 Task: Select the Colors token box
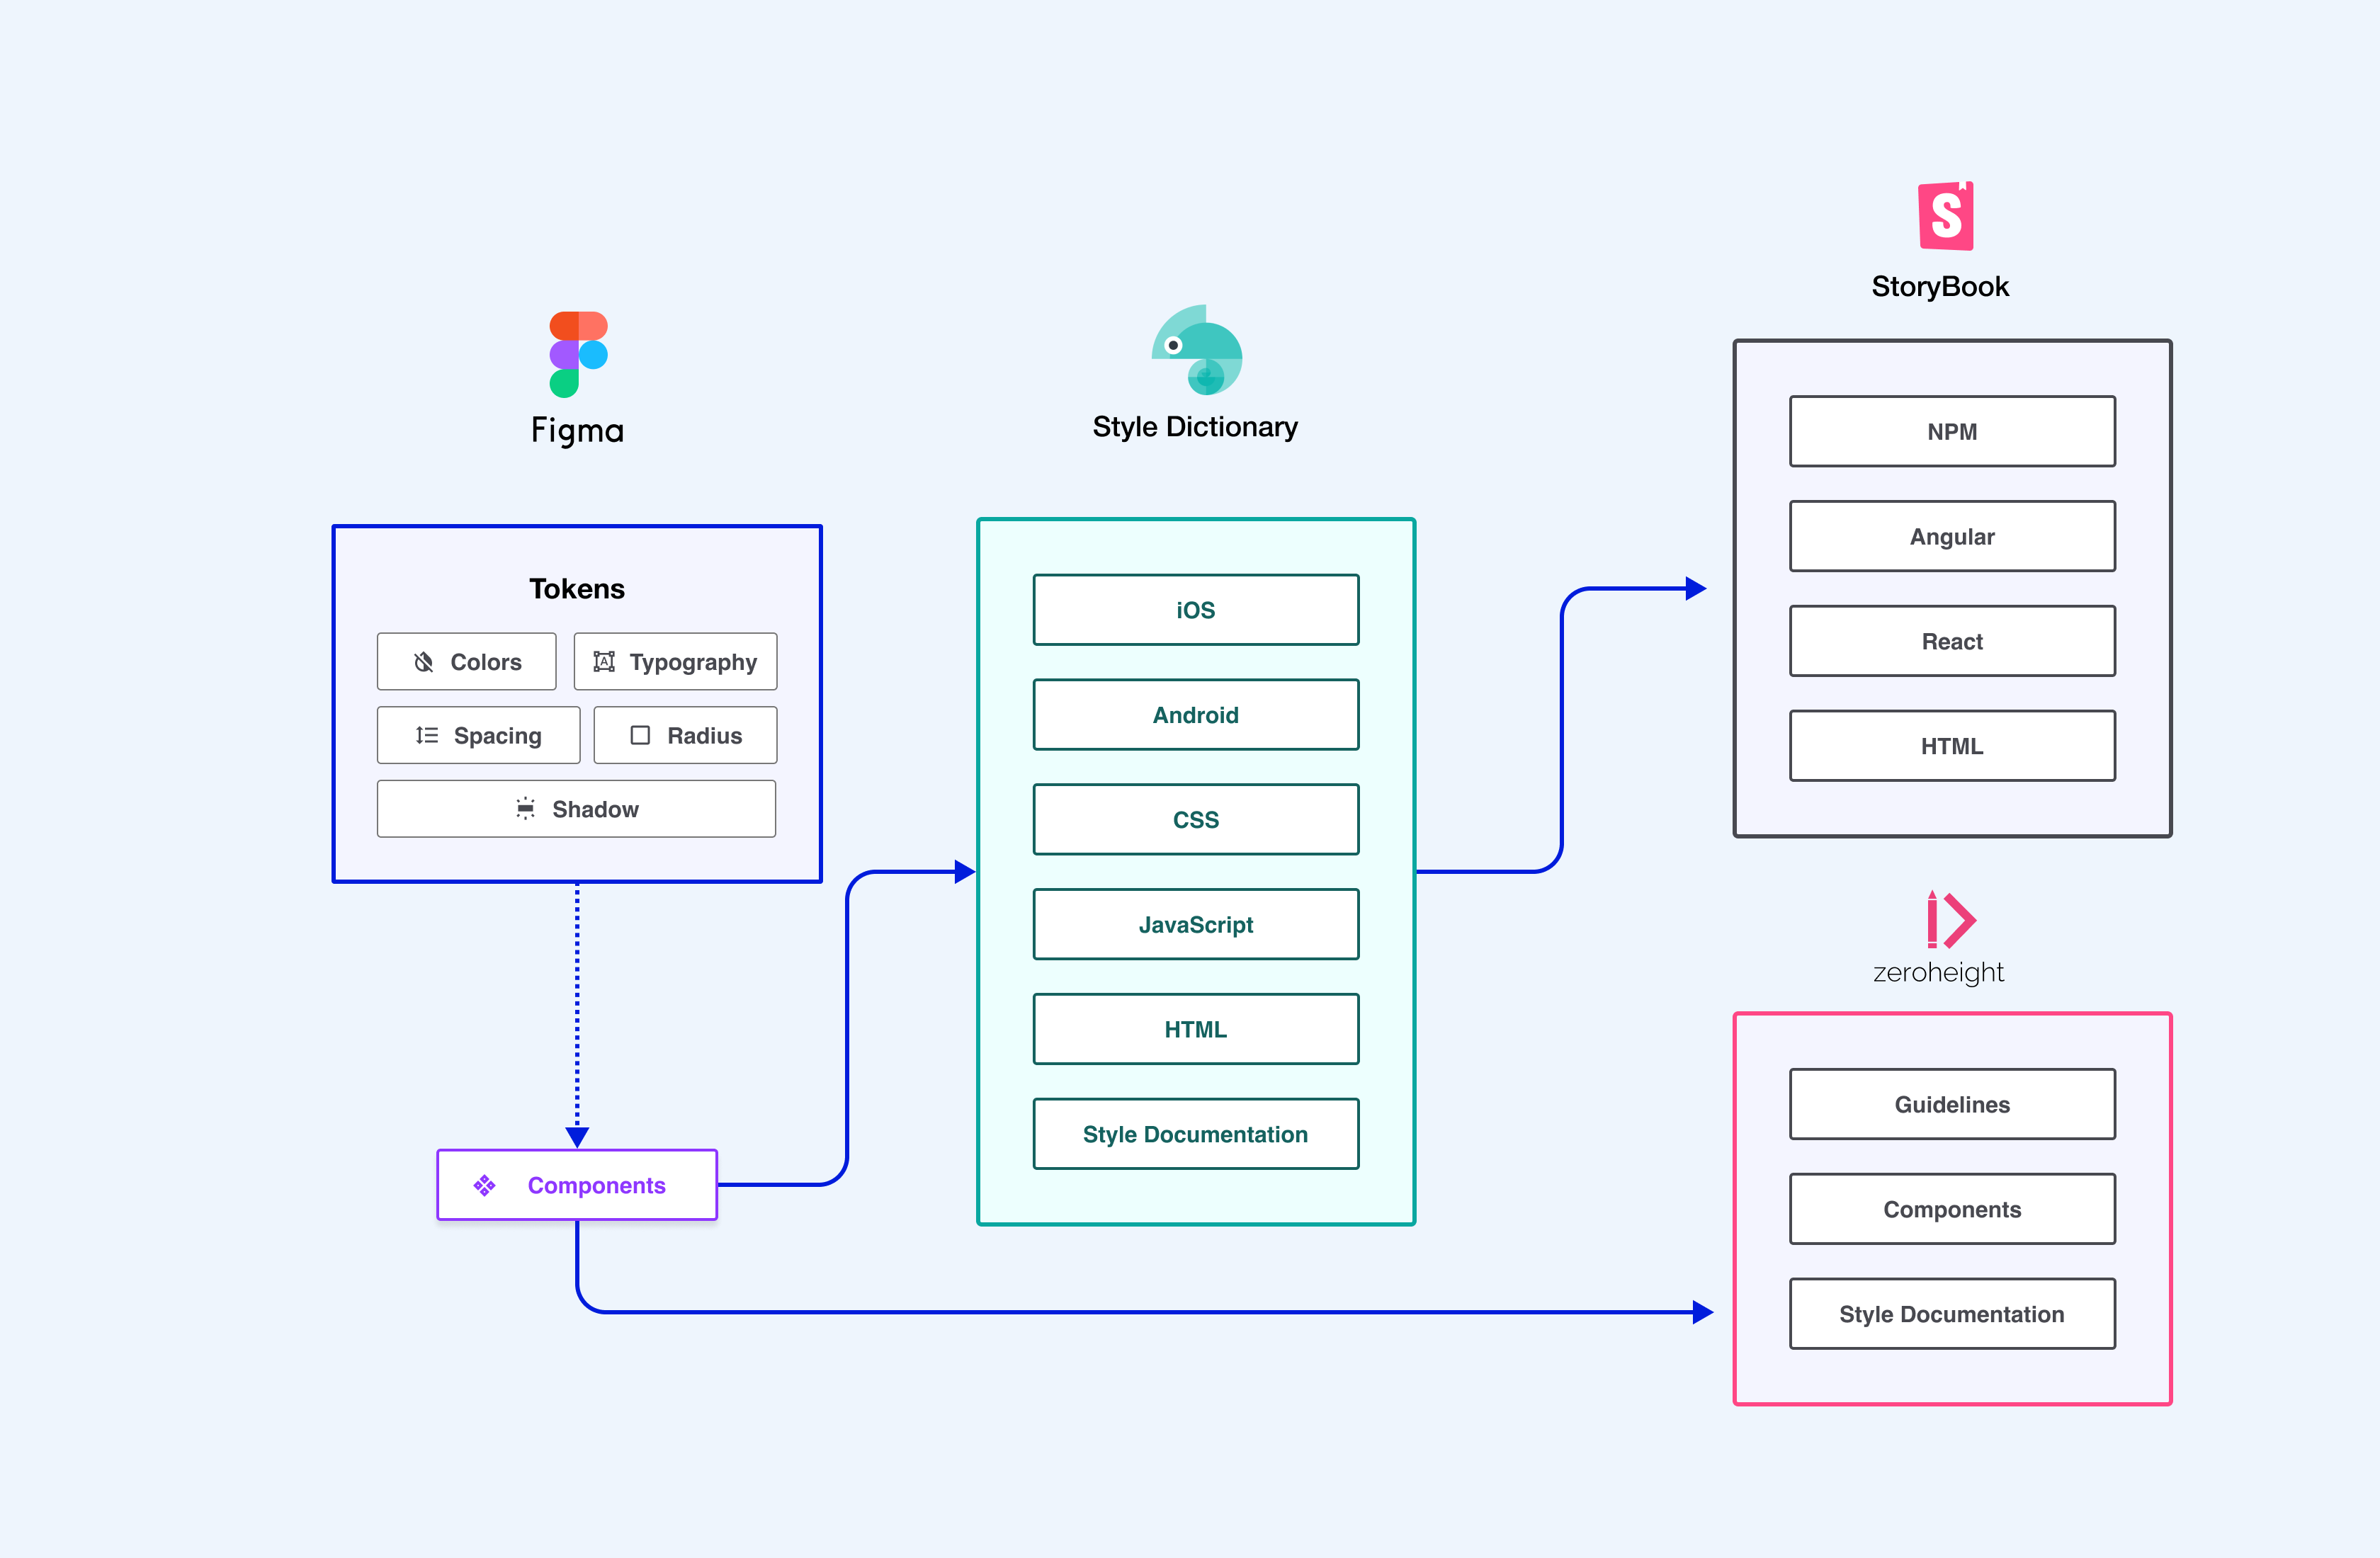tap(467, 662)
